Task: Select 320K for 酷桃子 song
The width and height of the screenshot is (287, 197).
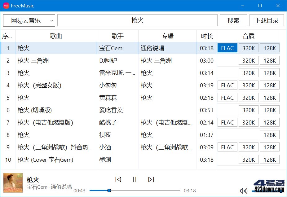Action: click(x=248, y=122)
